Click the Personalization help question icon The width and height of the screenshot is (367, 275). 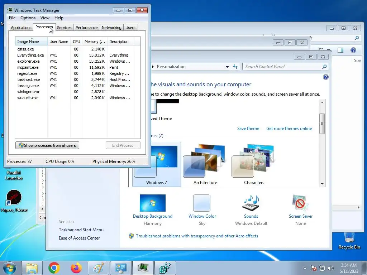pyautogui.click(x=325, y=77)
